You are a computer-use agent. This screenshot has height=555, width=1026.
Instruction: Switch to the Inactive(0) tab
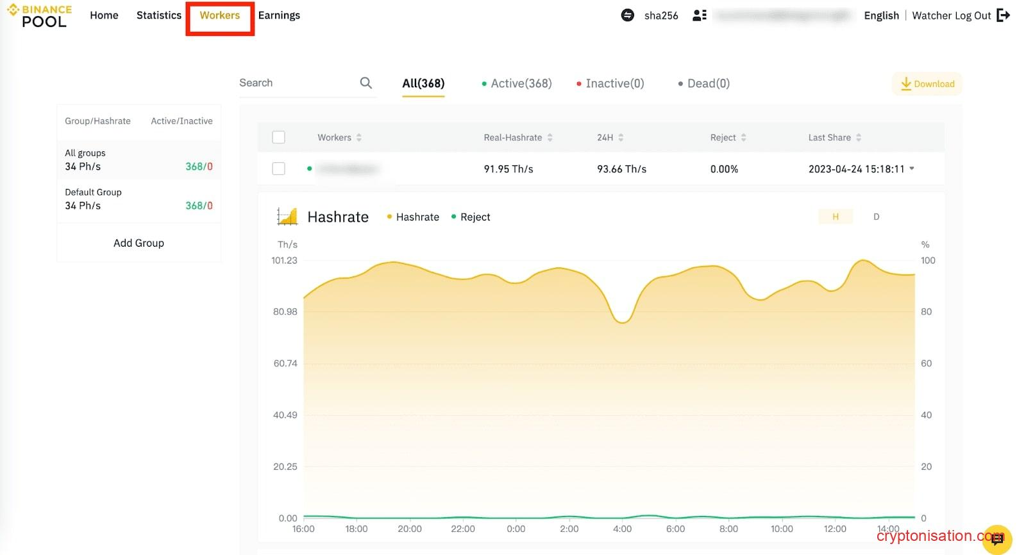(x=610, y=83)
